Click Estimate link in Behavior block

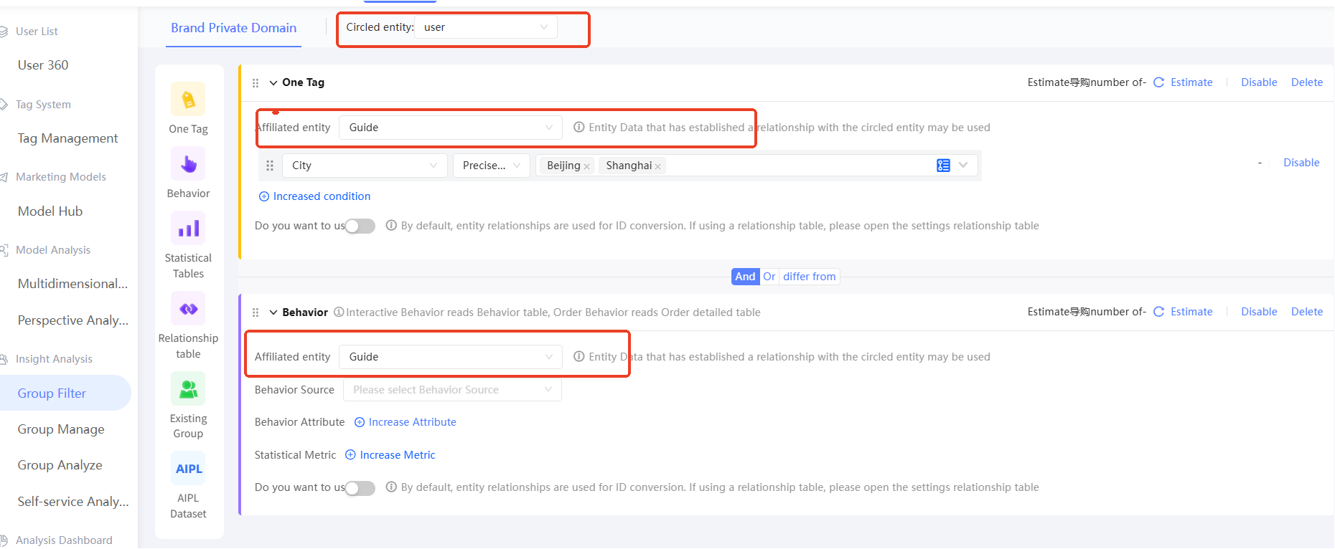1191,312
